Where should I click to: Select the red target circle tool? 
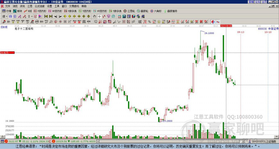[x=56, y=22]
